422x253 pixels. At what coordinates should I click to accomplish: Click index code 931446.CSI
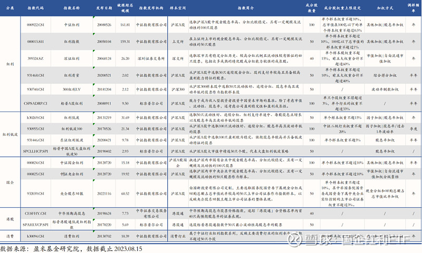tap(35, 140)
